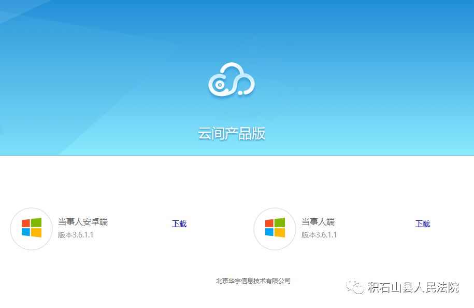Click the Windows icon beside 当事人端

pyautogui.click(x=275, y=229)
